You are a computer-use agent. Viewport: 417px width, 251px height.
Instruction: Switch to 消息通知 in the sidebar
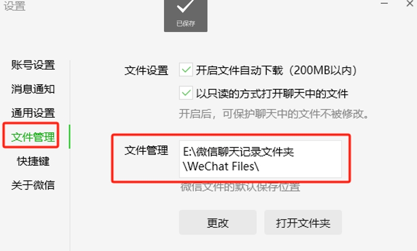[33, 89]
